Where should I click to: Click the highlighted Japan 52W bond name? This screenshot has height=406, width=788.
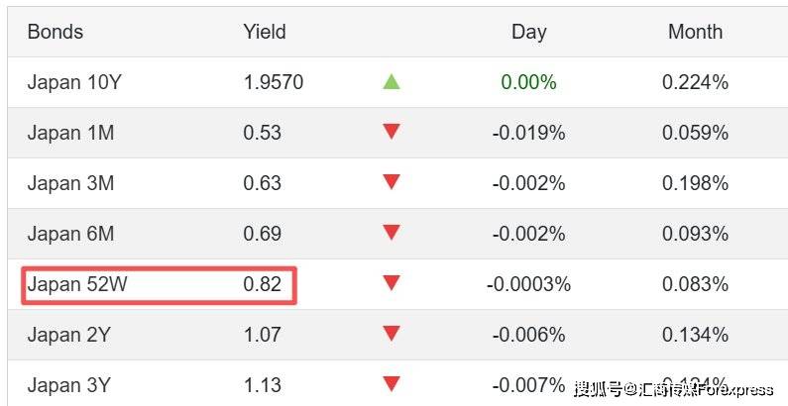[78, 284]
